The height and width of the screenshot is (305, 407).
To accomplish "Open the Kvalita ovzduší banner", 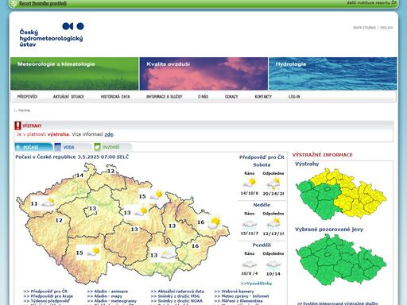I will point(203,74).
